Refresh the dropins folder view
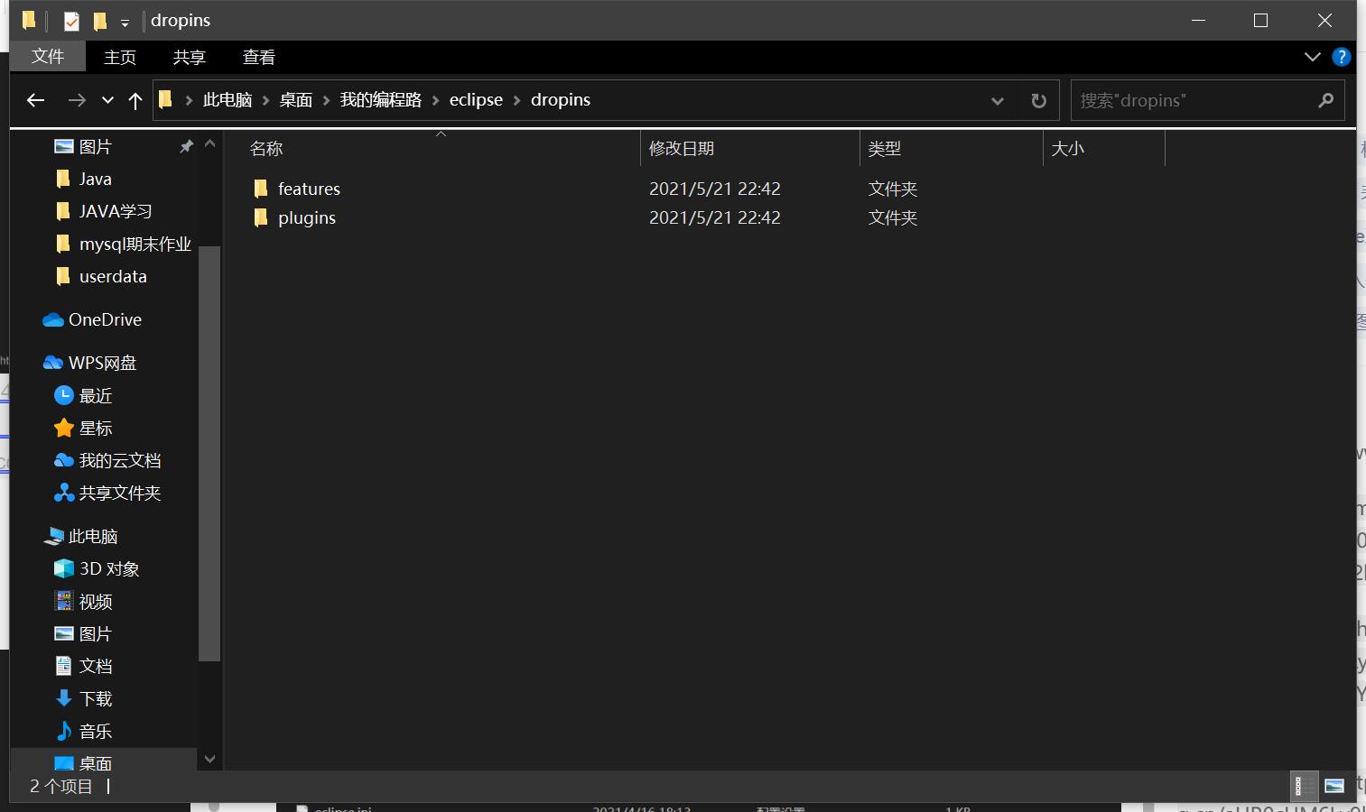Screen dimensions: 1366x812 pos(1039,101)
